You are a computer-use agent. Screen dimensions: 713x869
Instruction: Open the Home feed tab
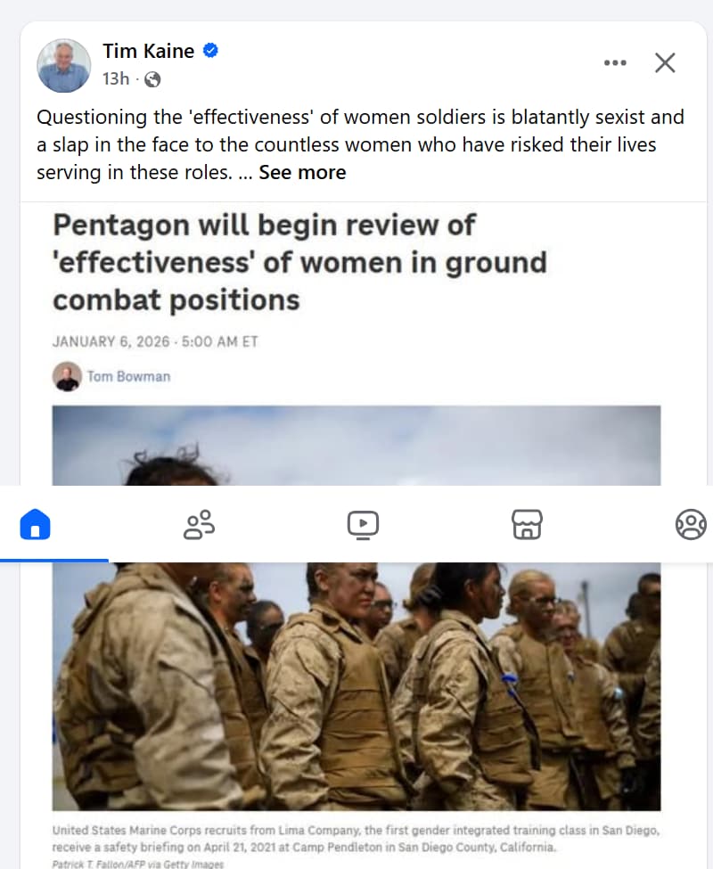coord(35,524)
